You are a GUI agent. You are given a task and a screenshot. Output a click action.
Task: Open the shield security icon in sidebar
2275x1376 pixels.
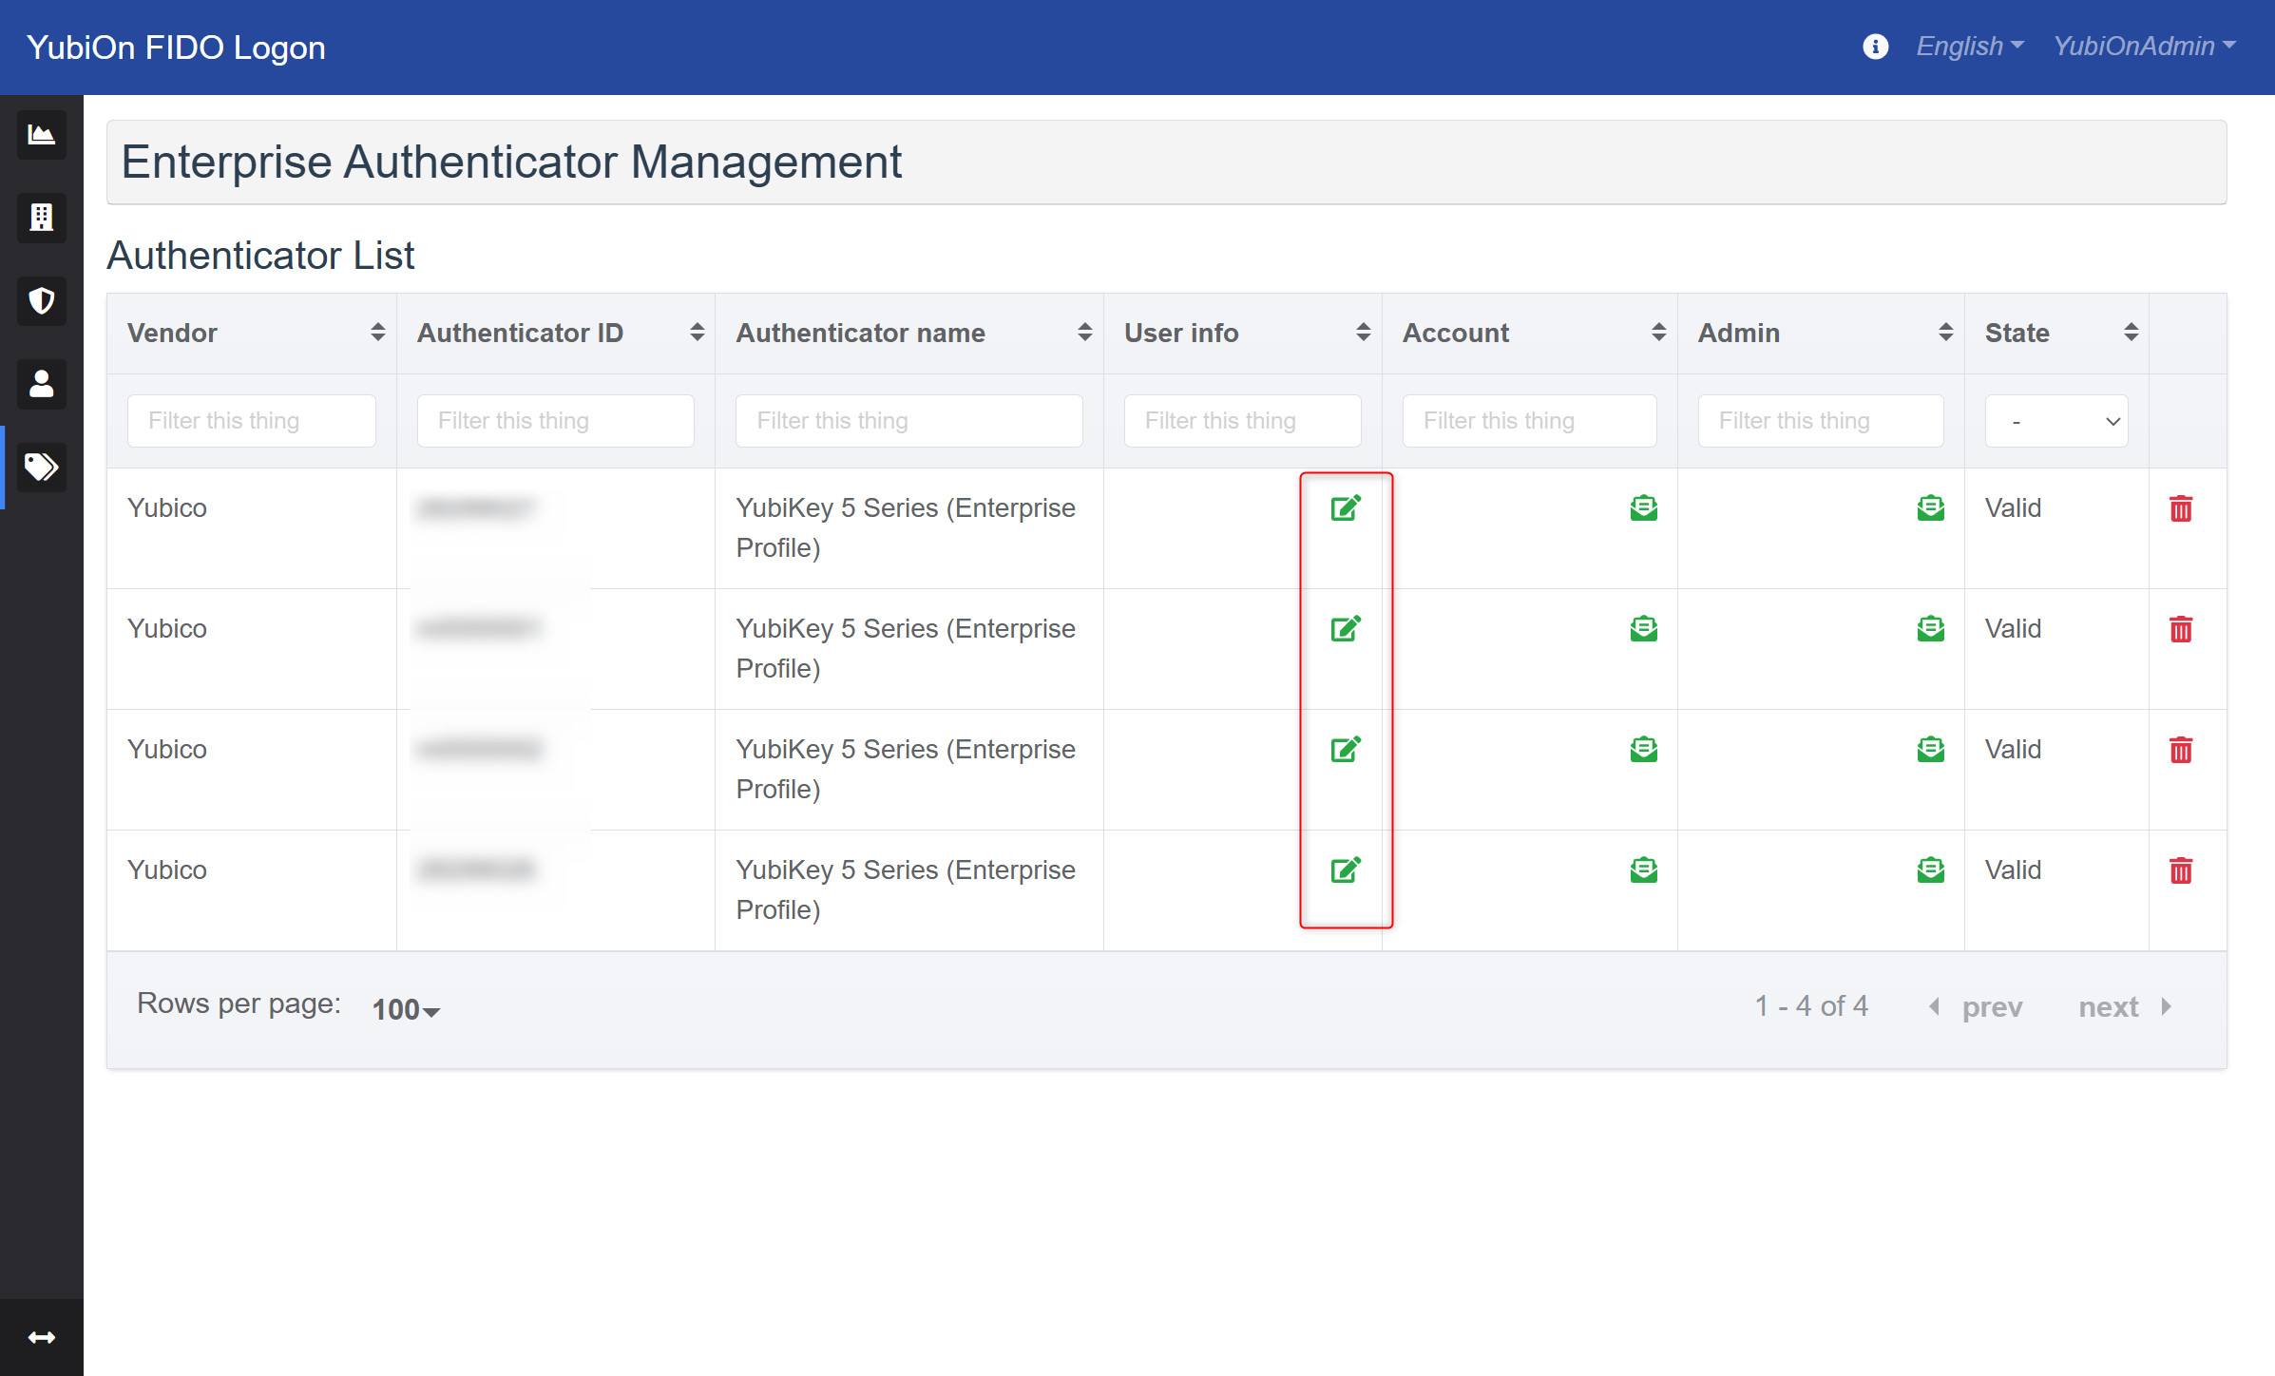(42, 301)
